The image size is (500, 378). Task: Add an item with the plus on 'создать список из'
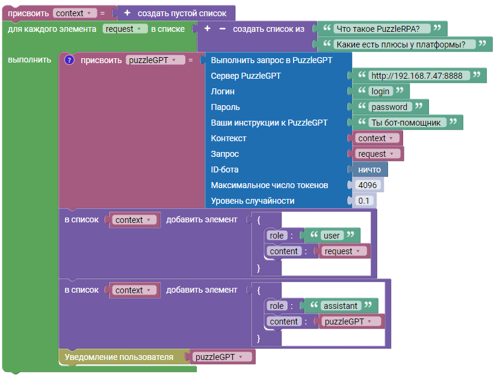(207, 29)
